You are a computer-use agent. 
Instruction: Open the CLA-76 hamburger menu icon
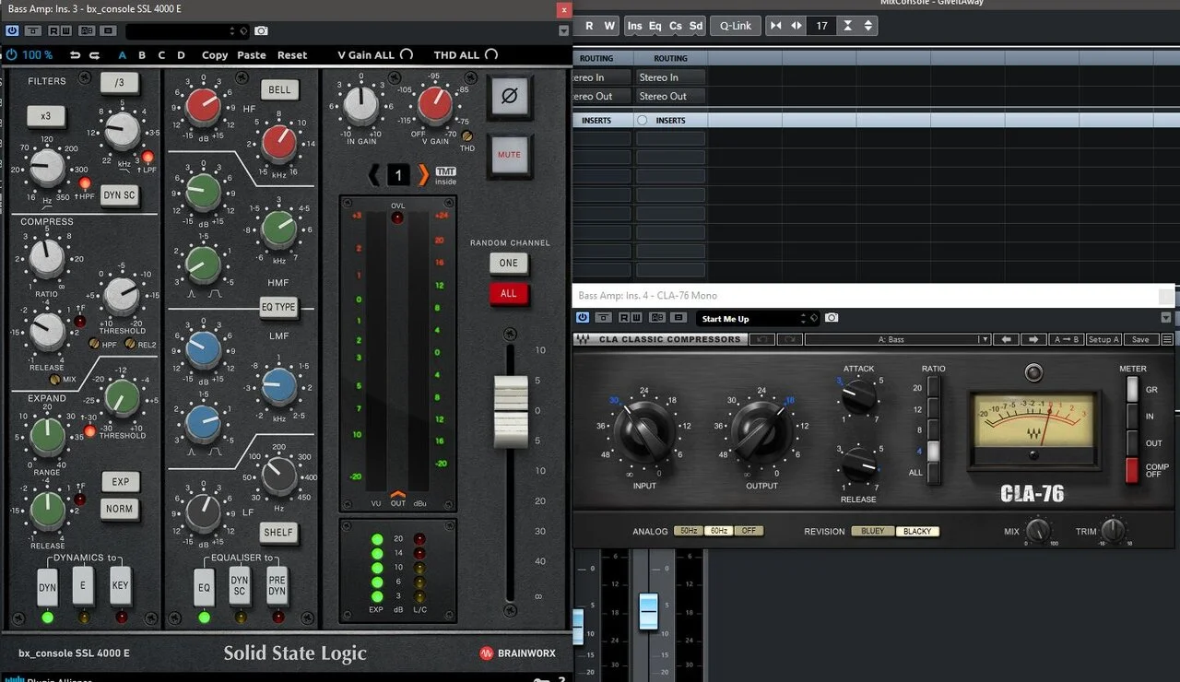(x=1167, y=339)
